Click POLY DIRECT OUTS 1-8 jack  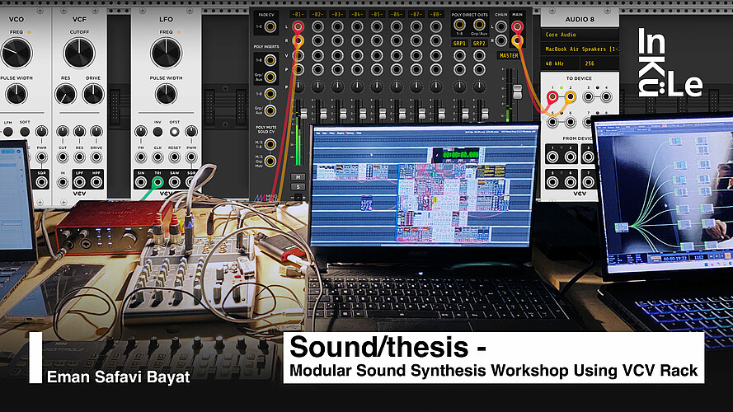459,25
